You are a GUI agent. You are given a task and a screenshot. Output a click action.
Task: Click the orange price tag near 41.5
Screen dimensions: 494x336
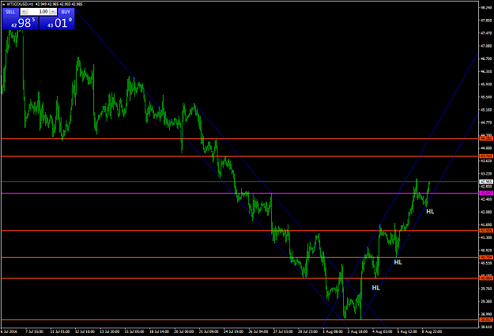pyautogui.click(x=486, y=230)
